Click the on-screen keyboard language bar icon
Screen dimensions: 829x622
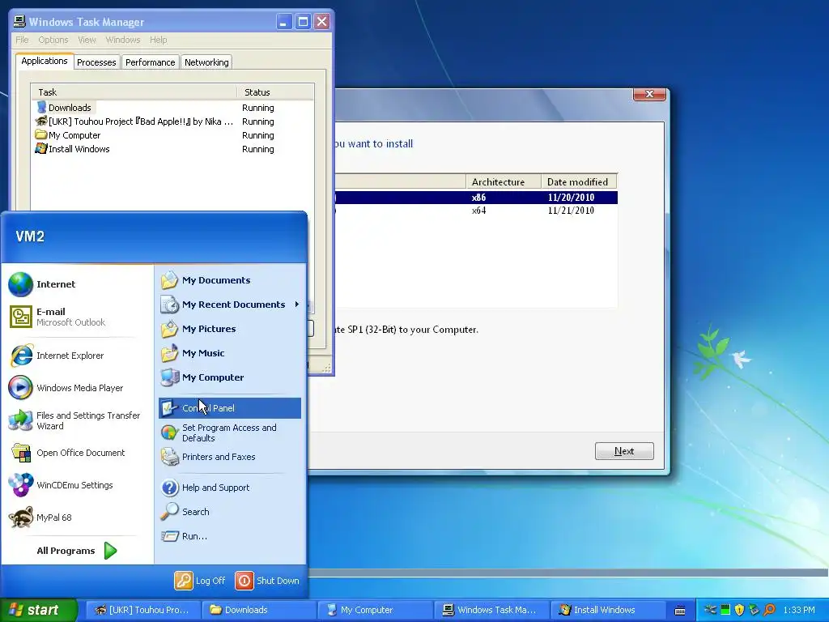point(680,611)
